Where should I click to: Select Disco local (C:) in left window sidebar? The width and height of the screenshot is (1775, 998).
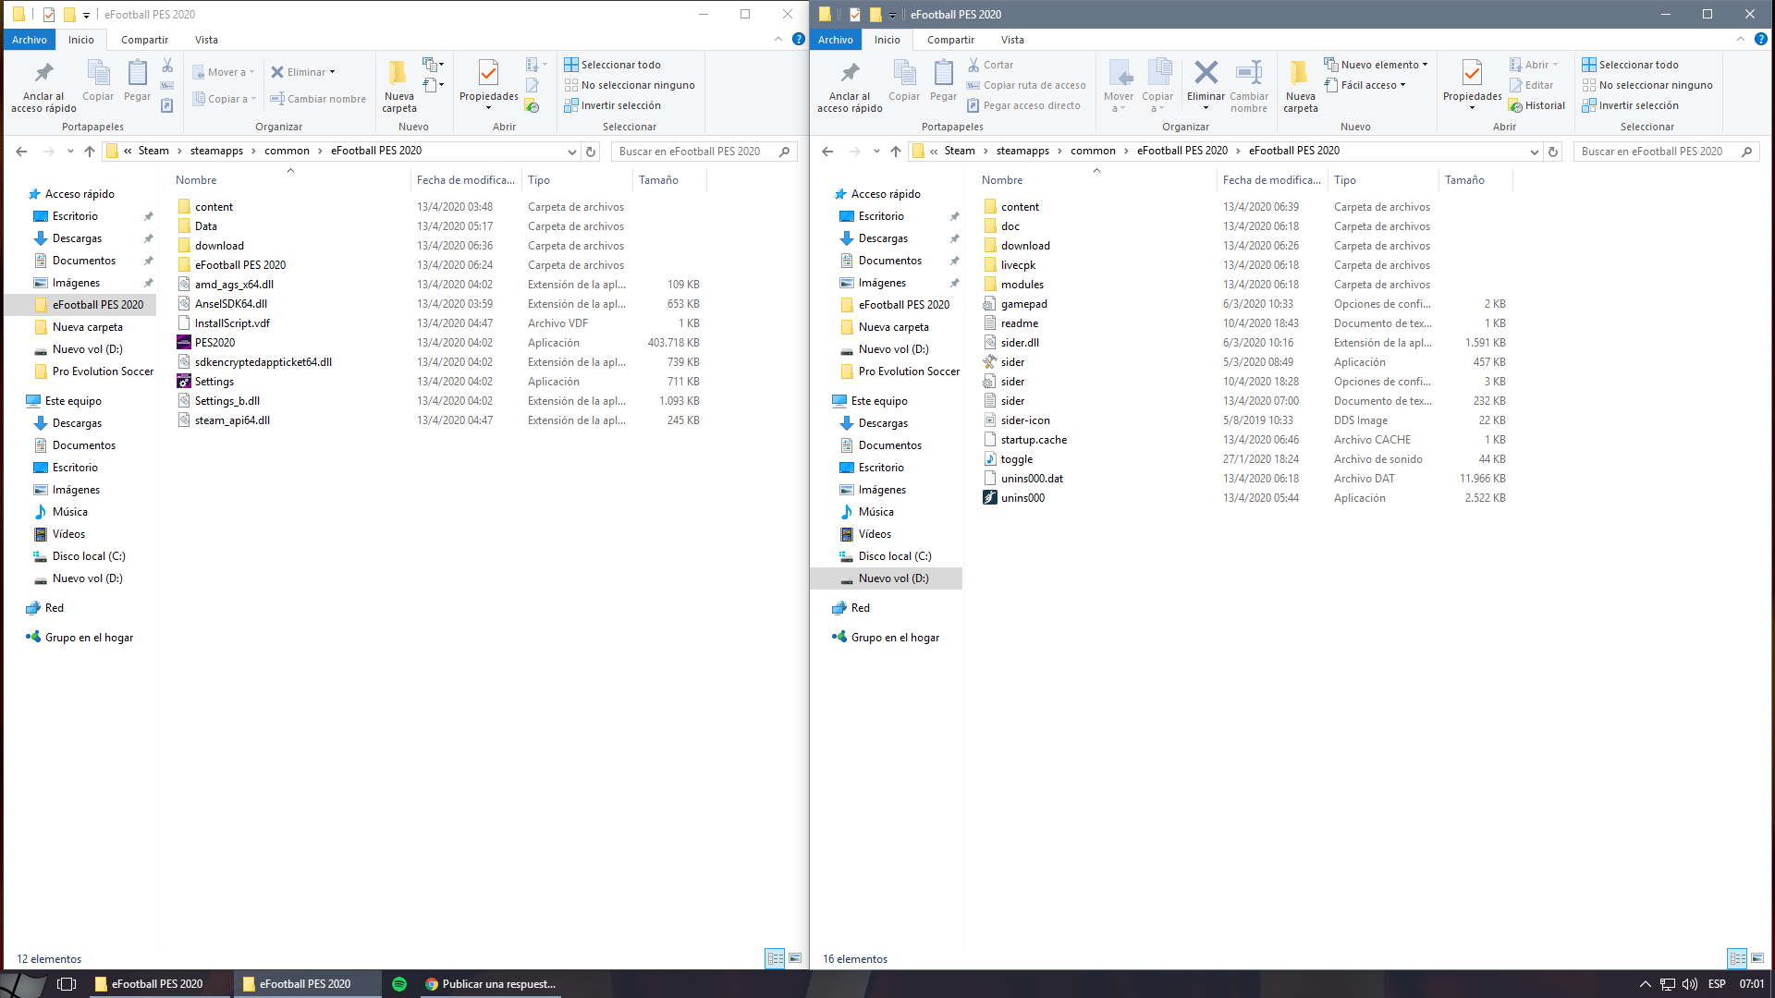80,556
